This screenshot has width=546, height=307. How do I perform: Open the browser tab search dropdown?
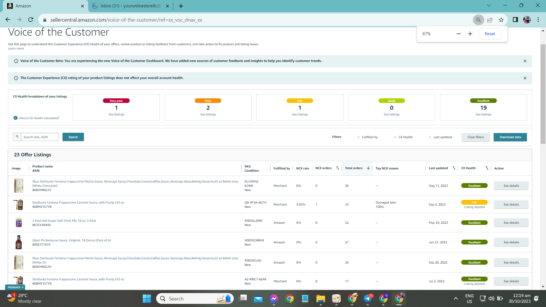click(x=489, y=5)
